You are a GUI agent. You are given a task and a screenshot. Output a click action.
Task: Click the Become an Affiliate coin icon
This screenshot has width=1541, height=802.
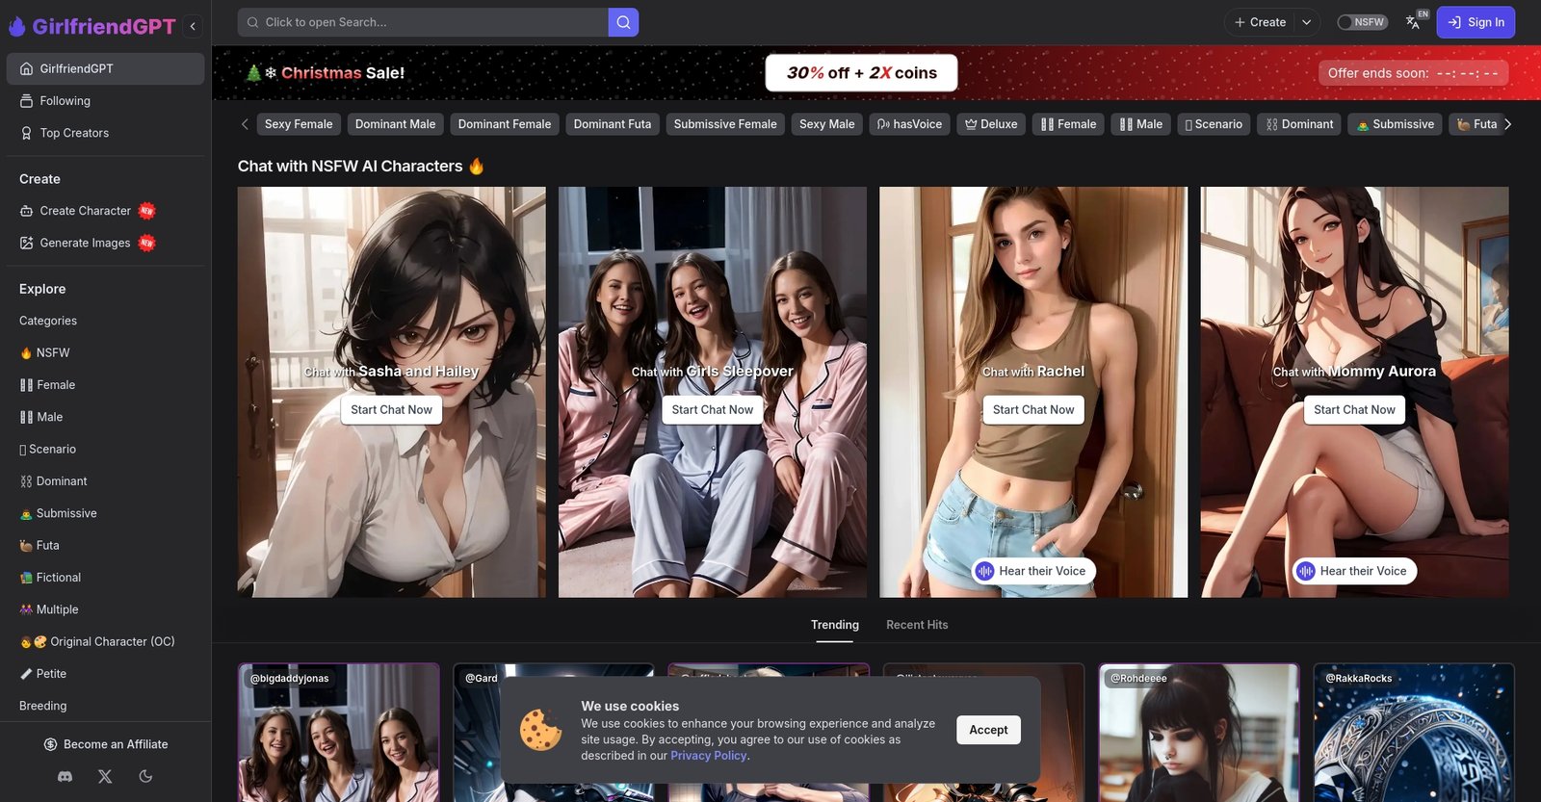[x=51, y=744]
